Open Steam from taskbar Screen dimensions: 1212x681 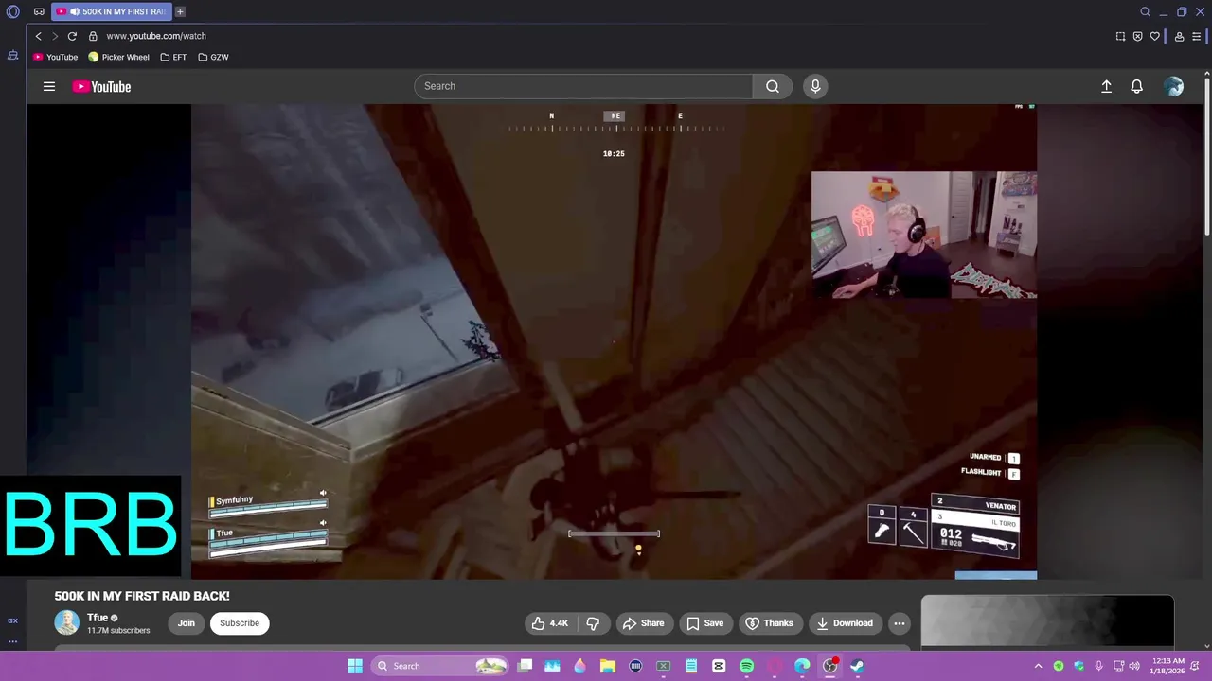pos(857,666)
